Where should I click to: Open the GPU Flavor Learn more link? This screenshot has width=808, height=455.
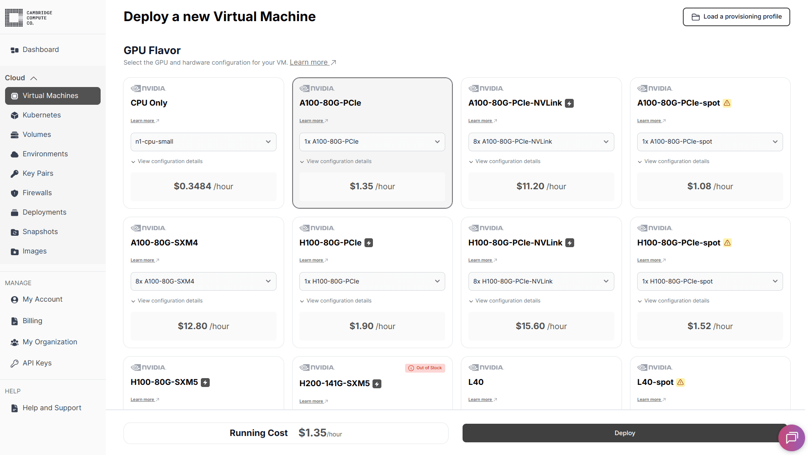[310, 62]
